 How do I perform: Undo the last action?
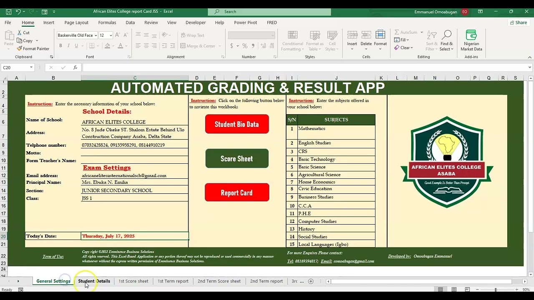point(18,12)
